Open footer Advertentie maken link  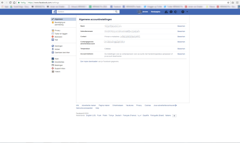pyautogui.click(x=89, y=105)
